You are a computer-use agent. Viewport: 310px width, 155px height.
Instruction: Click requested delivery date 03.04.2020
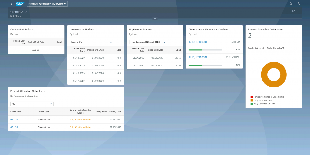pyautogui.click(x=115, y=119)
